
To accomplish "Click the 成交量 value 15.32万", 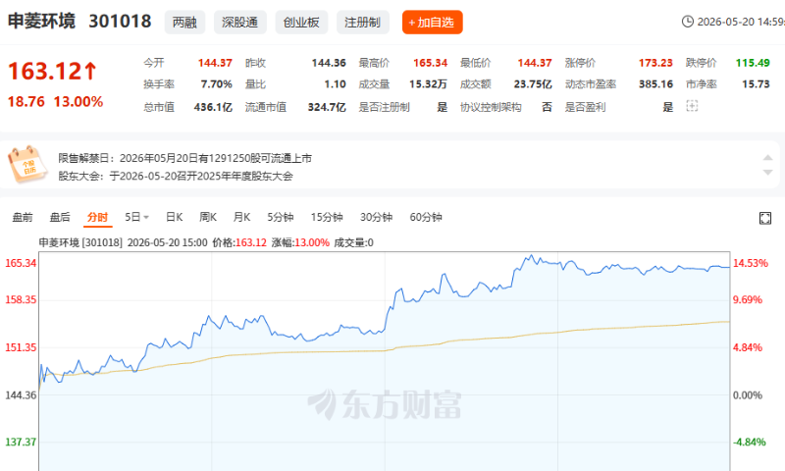I will tap(428, 84).
